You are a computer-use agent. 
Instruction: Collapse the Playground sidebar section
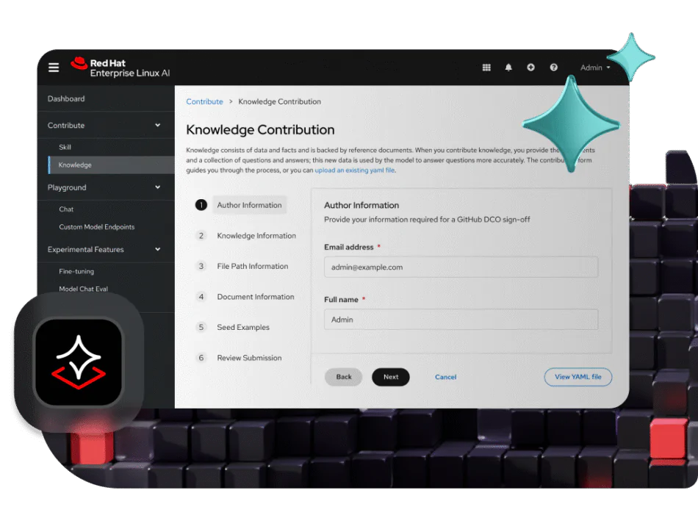(106, 187)
